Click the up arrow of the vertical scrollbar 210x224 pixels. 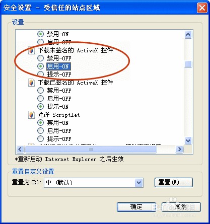[x=188, y=35]
